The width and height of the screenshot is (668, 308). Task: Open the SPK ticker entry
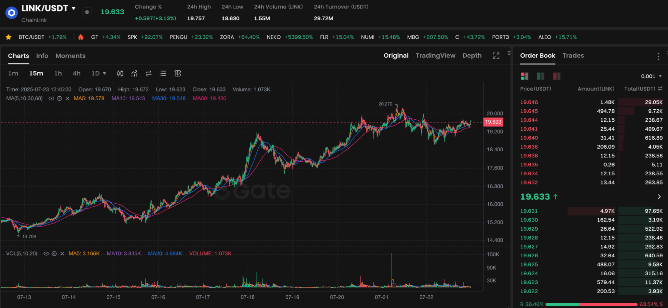tap(145, 37)
